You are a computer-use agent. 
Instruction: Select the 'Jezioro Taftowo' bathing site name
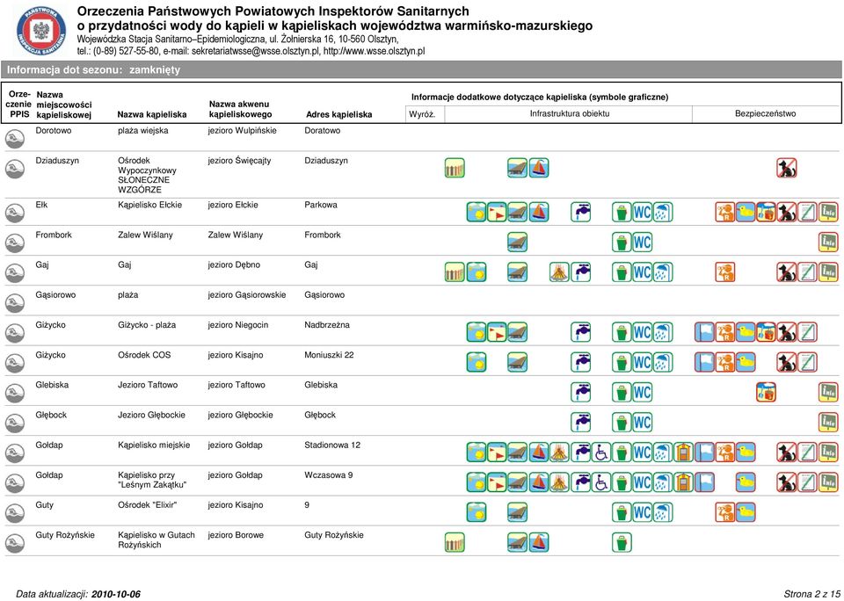point(148,385)
